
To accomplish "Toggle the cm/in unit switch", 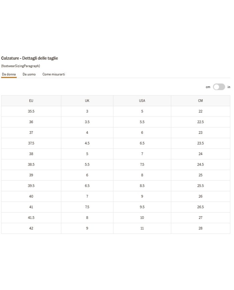I will pos(219,87).
